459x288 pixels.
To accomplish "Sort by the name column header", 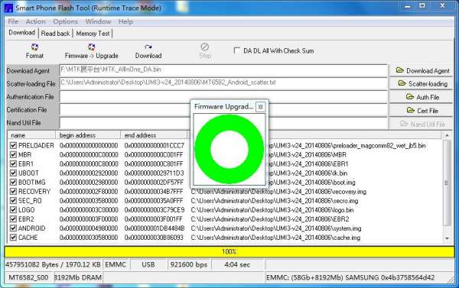I will point(31,135).
